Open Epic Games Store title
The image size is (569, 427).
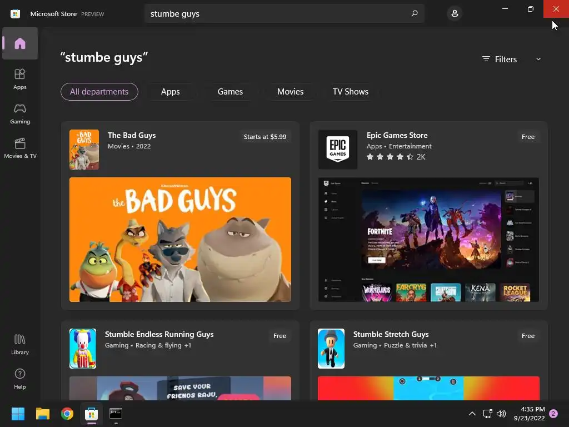397,135
